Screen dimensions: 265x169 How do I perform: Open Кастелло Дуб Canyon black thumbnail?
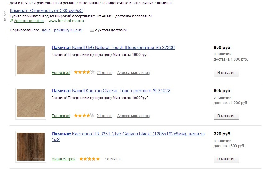30,147
